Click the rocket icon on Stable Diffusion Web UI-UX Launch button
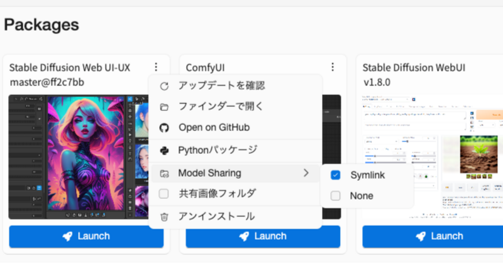This screenshot has height=263, width=503. pyautogui.click(x=68, y=237)
